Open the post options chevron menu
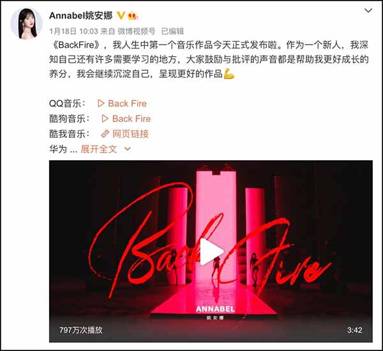The image size is (383, 351). 368,10
